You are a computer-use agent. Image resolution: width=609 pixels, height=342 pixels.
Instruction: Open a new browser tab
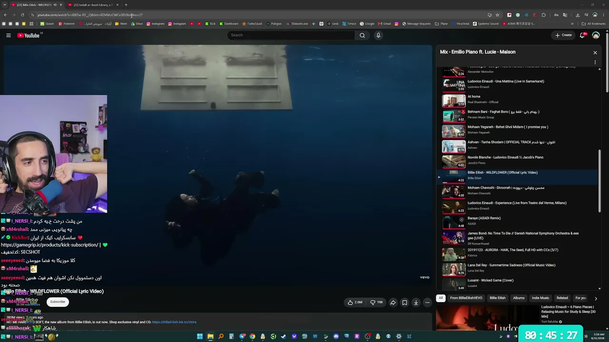pyautogui.click(x=126, y=5)
